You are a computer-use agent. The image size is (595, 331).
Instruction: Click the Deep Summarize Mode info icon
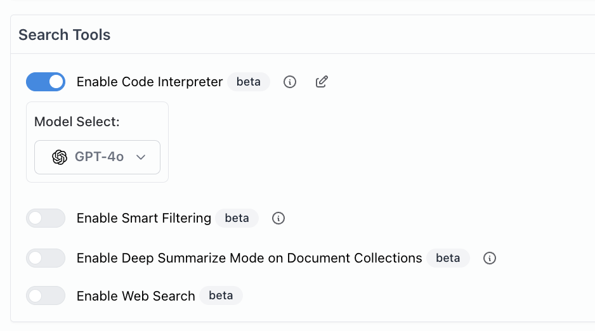[x=489, y=258]
